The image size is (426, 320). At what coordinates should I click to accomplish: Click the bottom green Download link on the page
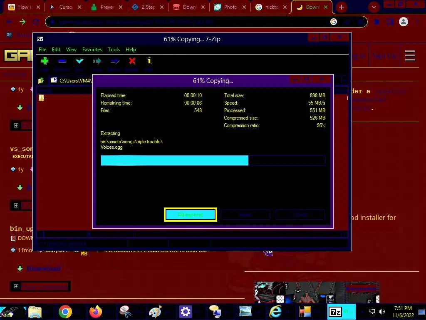[x=43, y=268]
